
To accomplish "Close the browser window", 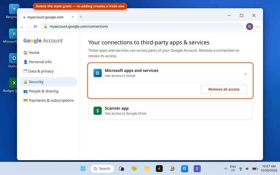I will [254, 16].
